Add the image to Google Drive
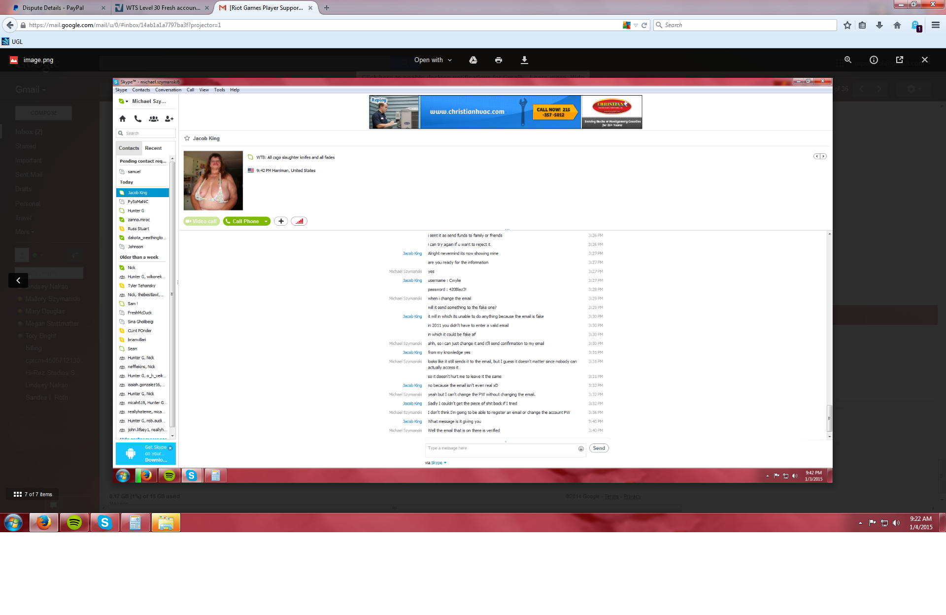 pos(473,60)
